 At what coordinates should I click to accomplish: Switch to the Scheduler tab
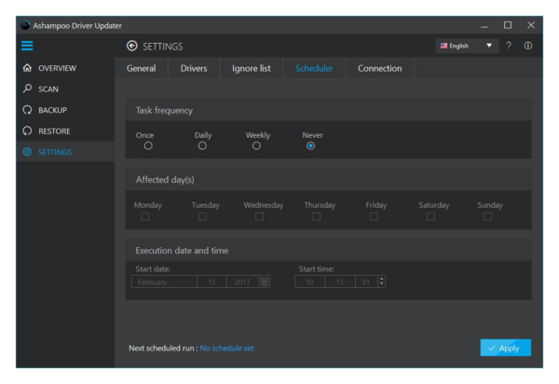[314, 68]
